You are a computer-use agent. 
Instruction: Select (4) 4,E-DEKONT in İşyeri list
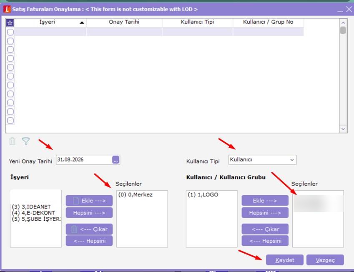pyautogui.click(x=33, y=213)
